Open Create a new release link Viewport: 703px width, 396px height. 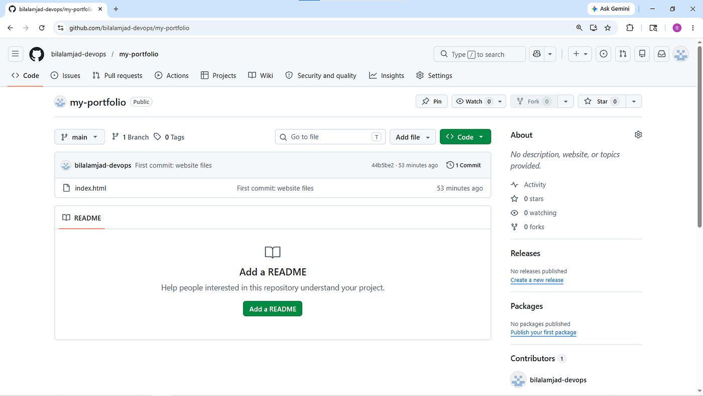[537, 280]
